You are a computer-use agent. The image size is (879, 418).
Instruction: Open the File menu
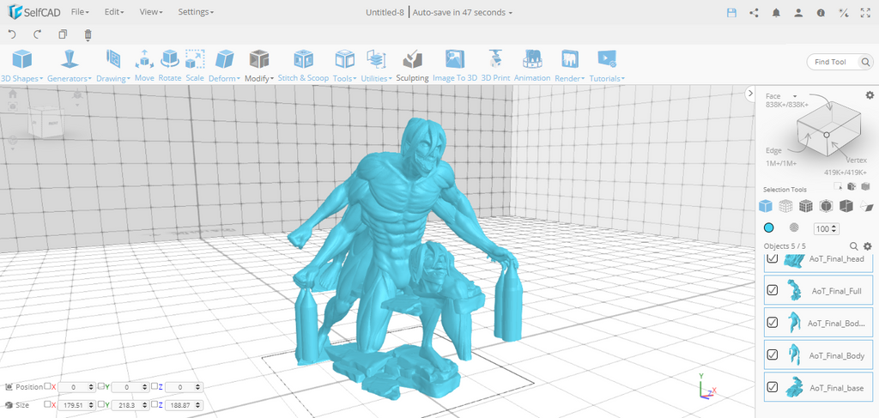80,12
